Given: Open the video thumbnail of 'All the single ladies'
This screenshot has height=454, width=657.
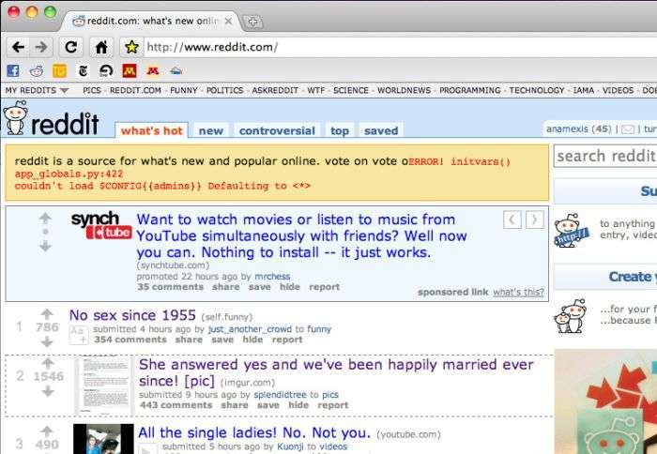Looking at the screenshot, I should pos(103,438).
